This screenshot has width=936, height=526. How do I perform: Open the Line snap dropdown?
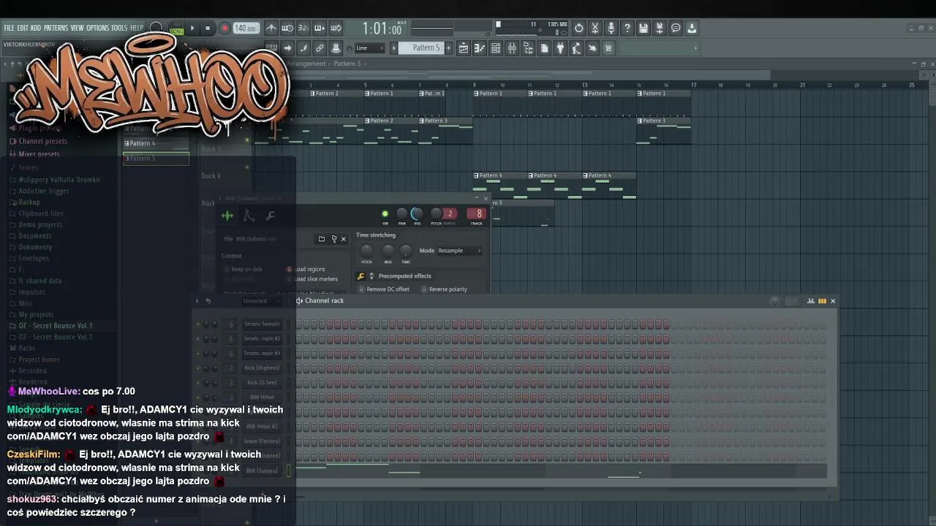tap(369, 48)
